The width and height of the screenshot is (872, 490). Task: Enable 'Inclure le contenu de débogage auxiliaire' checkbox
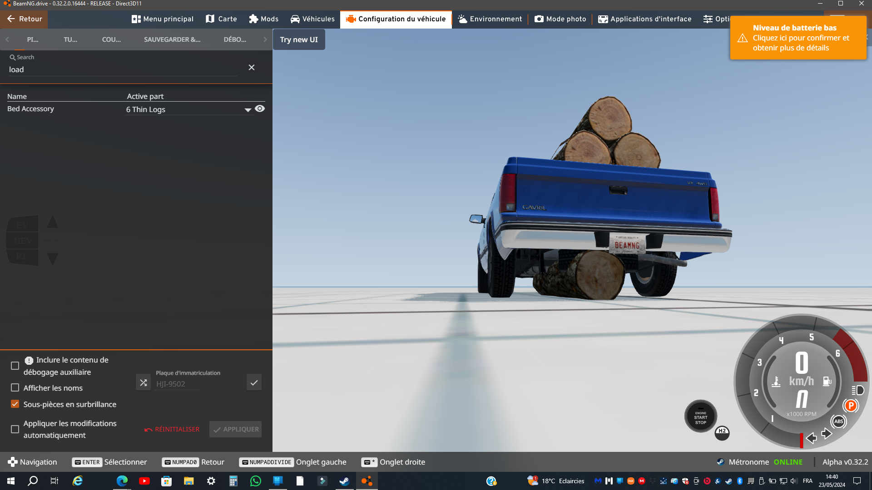point(15,366)
